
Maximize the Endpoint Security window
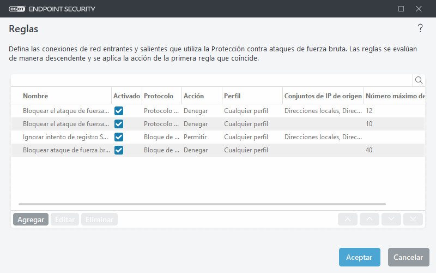tap(401, 9)
